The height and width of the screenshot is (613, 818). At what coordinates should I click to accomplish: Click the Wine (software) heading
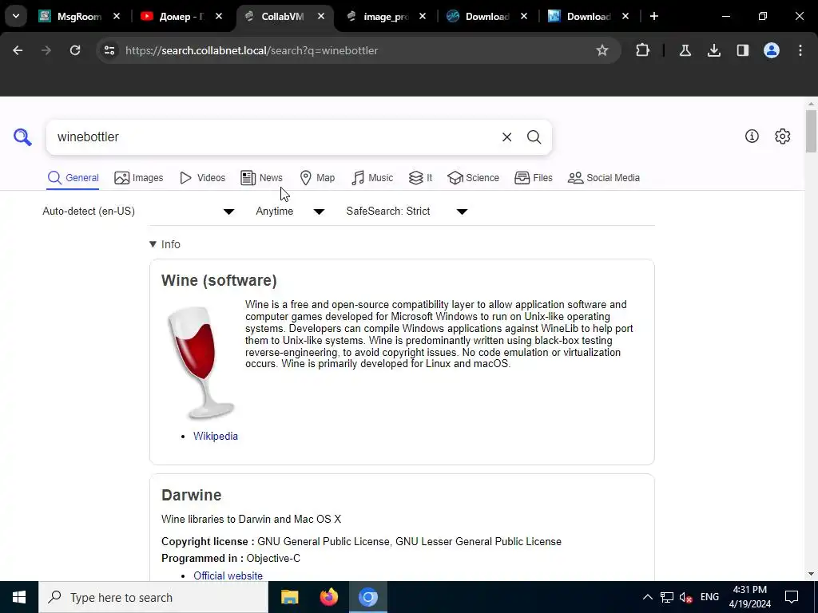click(219, 280)
